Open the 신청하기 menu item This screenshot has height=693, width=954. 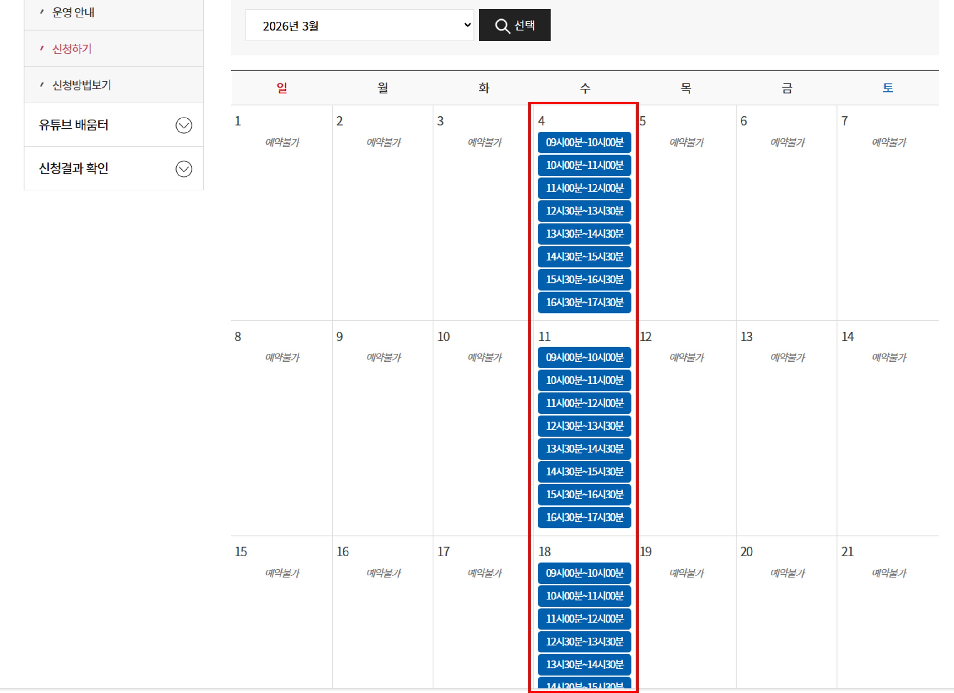pos(71,49)
